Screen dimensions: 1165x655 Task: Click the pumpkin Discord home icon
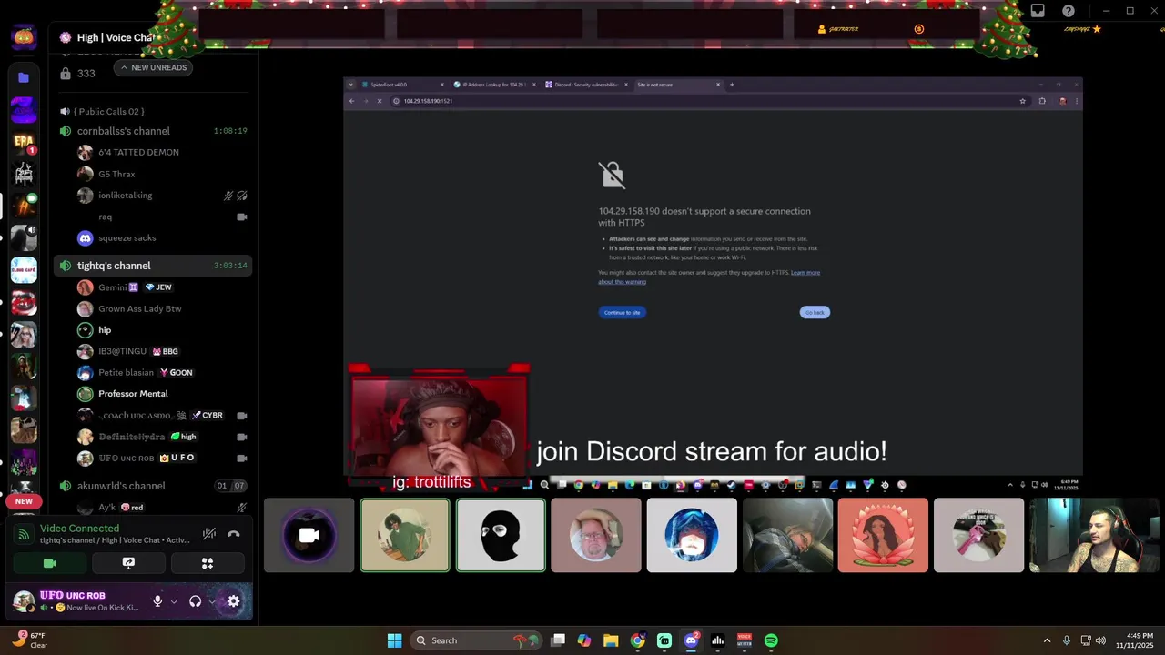click(24, 37)
